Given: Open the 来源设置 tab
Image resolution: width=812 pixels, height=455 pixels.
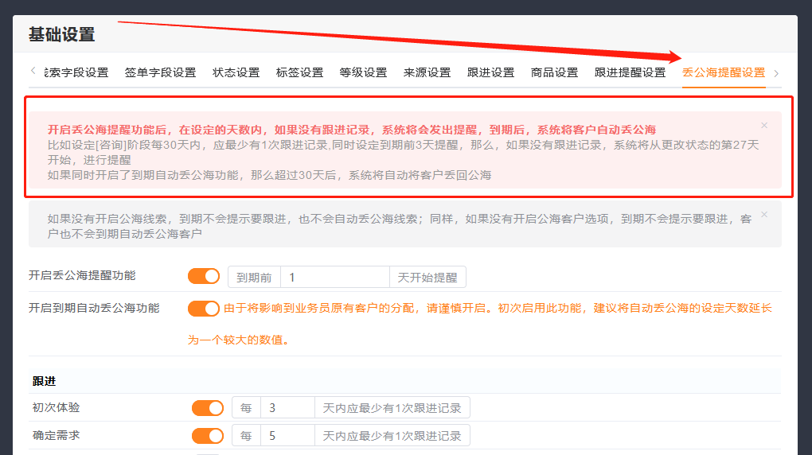Looking at the screenshot, I should click(x=427, y=72).
